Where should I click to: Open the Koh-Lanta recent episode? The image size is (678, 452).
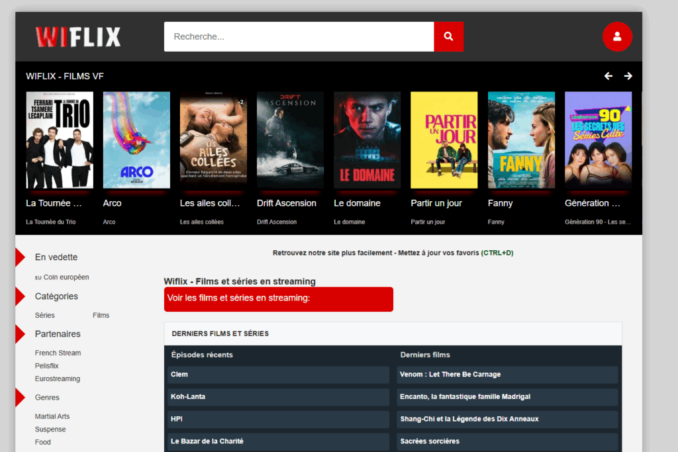point(279,396)
